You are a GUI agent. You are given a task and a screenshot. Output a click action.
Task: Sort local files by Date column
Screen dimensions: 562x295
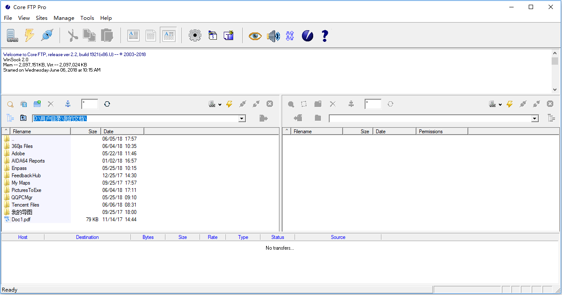[x=123, y=132]
